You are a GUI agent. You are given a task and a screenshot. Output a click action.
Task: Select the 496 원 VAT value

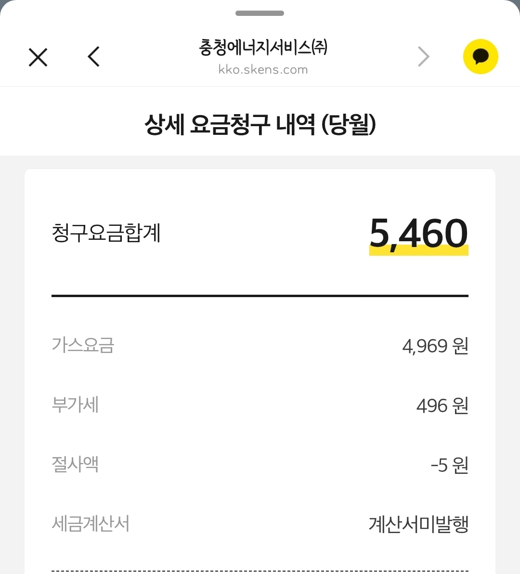coord(442,406)
